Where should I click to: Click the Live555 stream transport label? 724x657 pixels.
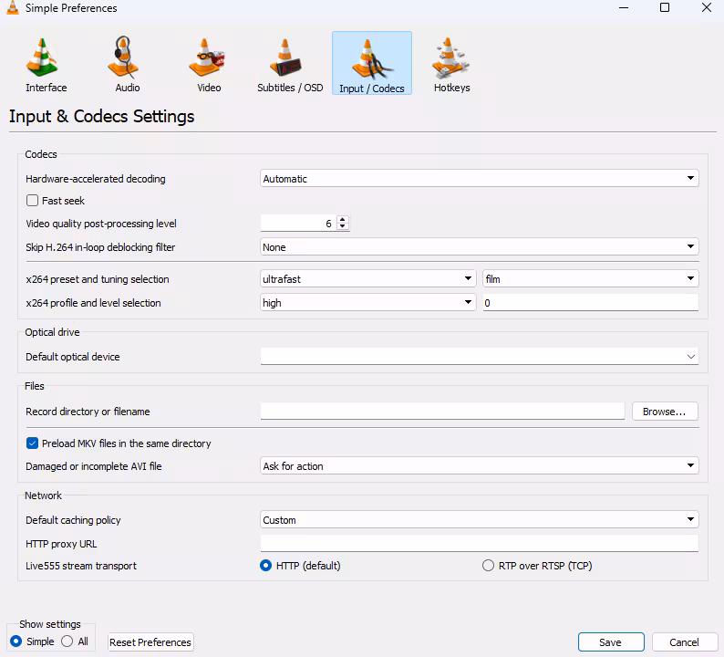(81, 566)
